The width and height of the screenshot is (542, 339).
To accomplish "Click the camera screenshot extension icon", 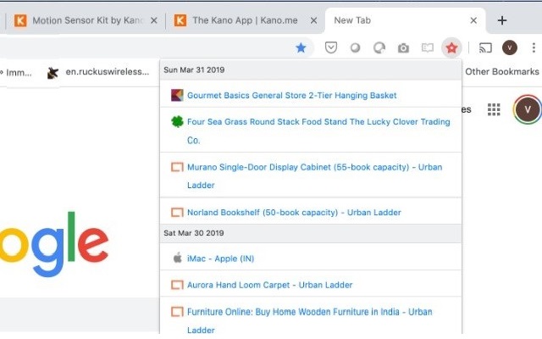I will tap(403, 48).
